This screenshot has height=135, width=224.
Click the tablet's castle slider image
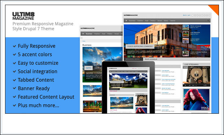point(128,80)
